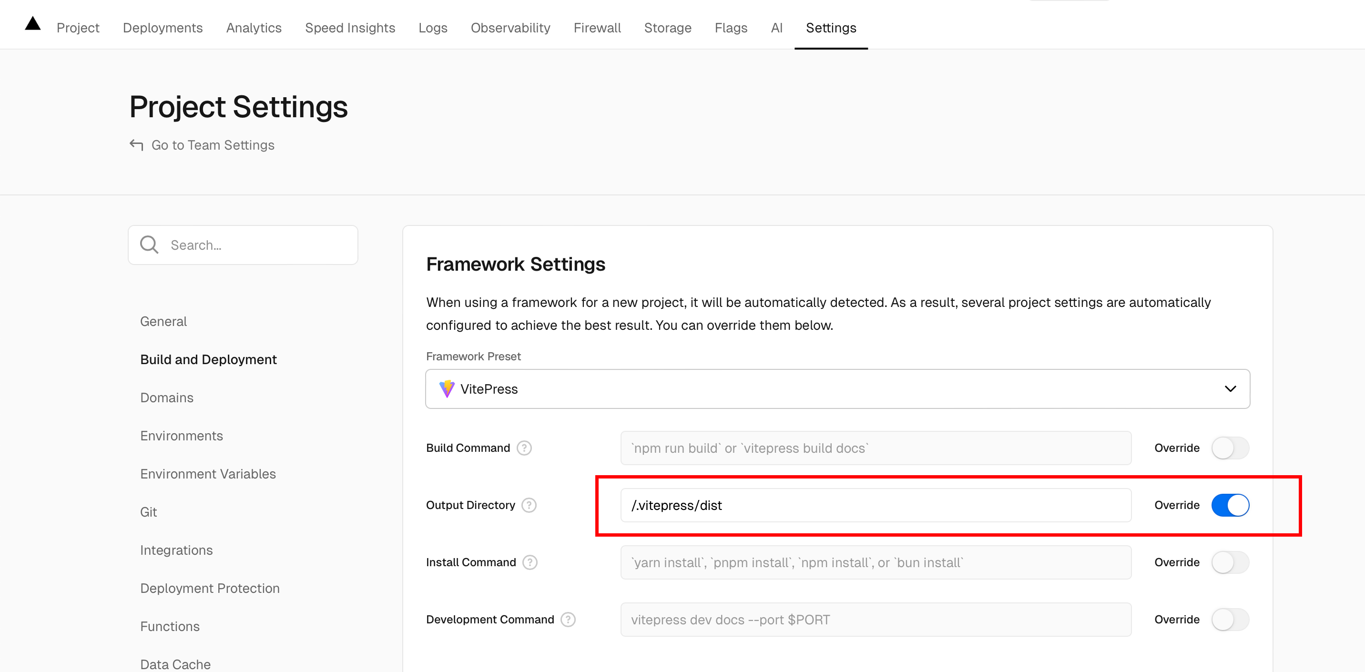This screenshot has width=1365, height=672.
Task: Open Functions settings in sidebar
Action: point(170,626)
